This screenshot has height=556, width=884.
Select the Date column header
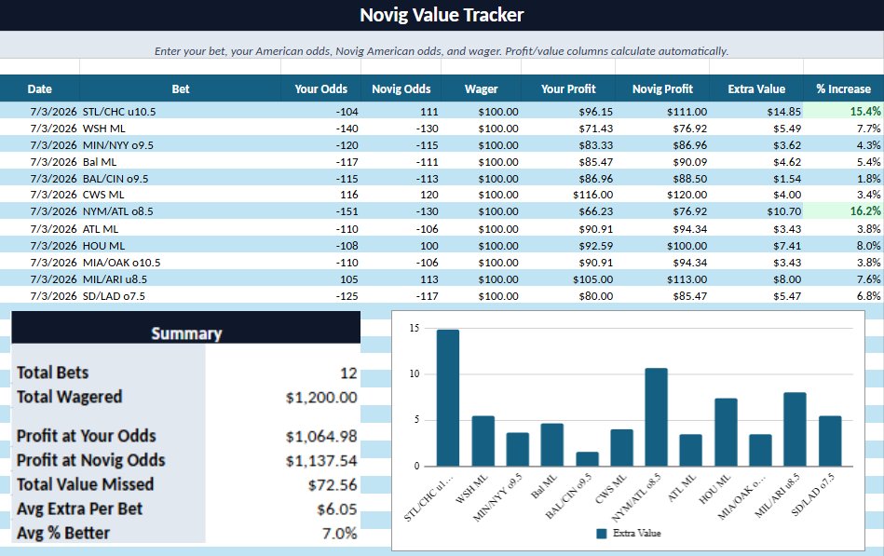[x=39, y=88]
